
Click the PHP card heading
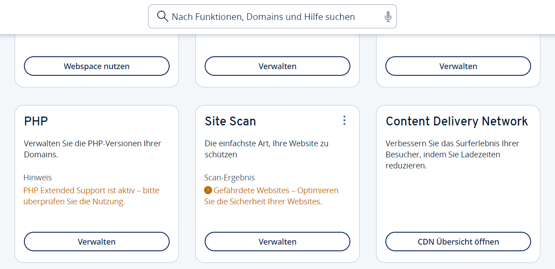(36, 121)
